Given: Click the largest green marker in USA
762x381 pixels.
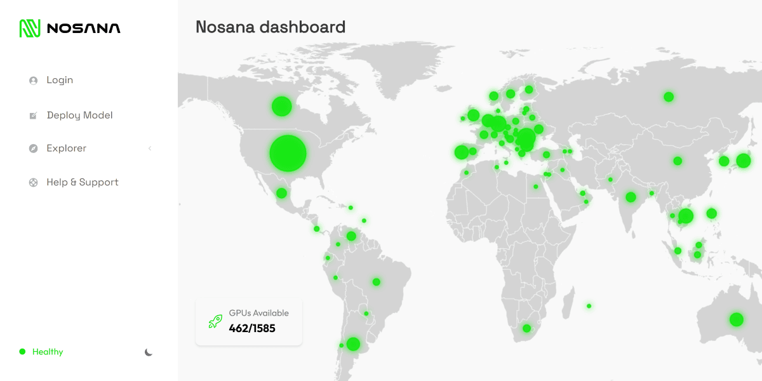Looking at the screenshot, I should point(288,153).
